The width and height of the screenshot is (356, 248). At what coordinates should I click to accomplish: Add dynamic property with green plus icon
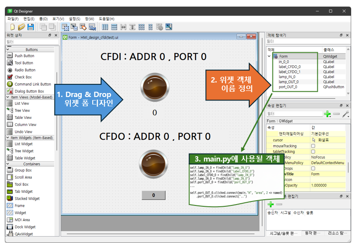click(327, 114)
